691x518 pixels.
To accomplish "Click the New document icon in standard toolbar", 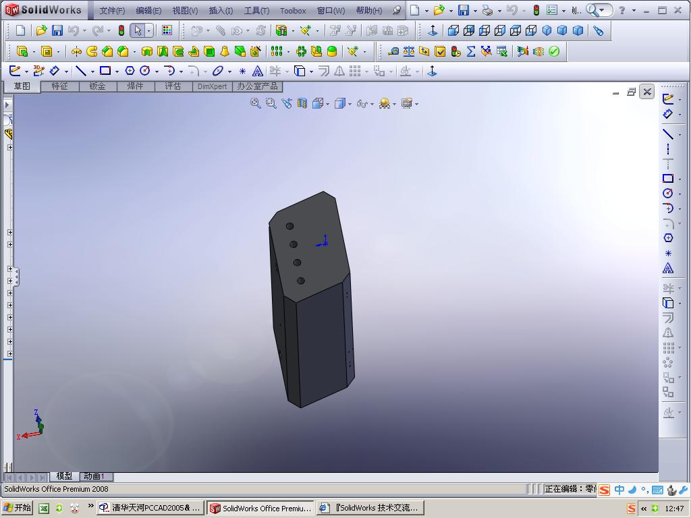I will 20,30.
